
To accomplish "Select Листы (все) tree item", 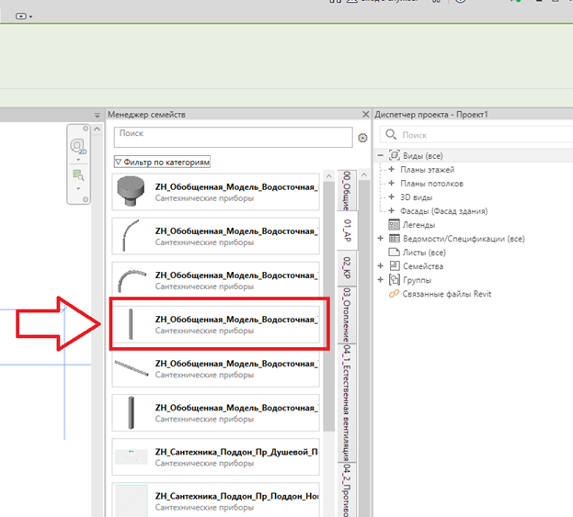I will pyautogui.click(x=424, y=253).
